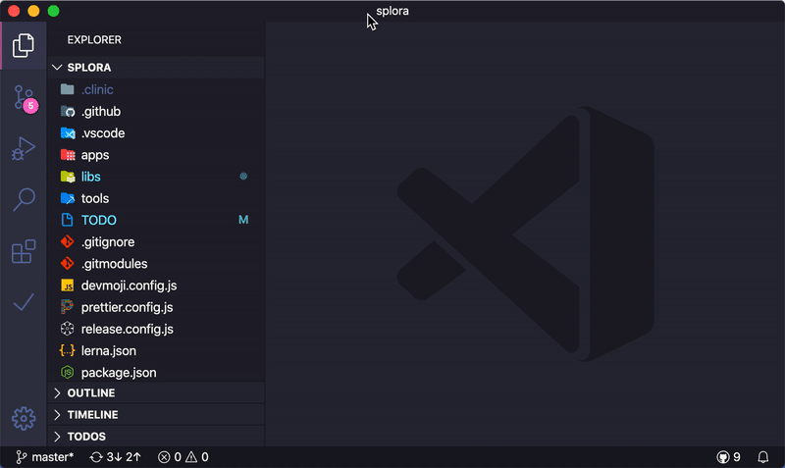Click the braces icon beside lerna.json
Image resolution: width=785 pixels, height=468 pixels.
click(x=67, y=351)
